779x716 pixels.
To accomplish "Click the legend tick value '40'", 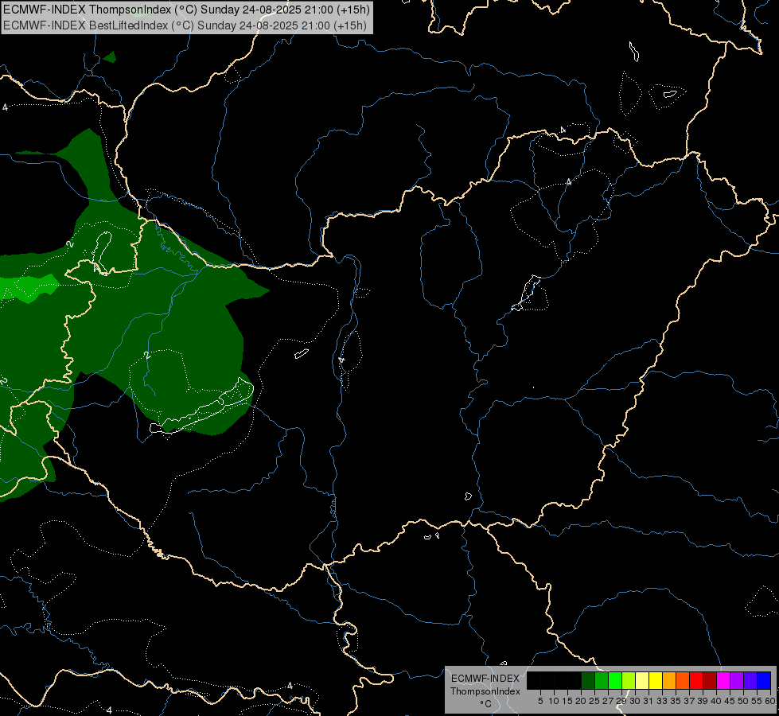I will point(716,701).
